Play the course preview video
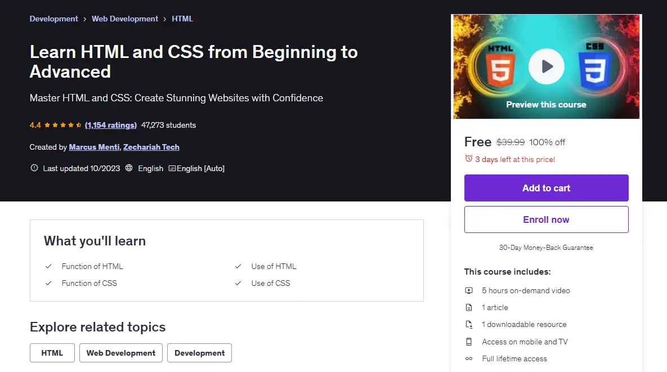 546,66
